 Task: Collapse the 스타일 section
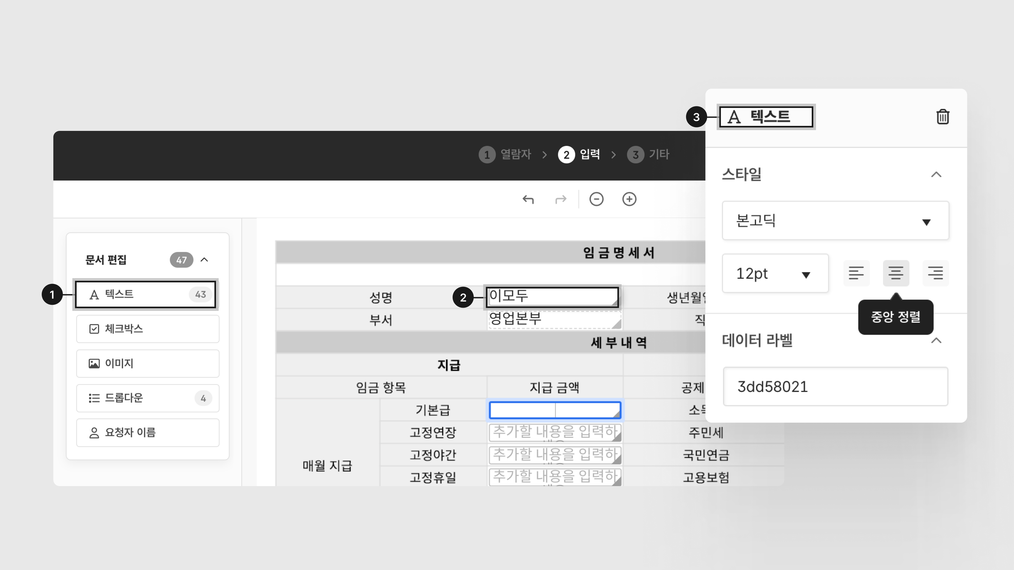tap(936, 175)
